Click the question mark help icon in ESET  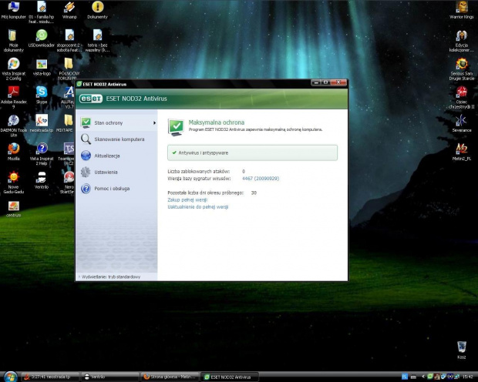(86, 188)
